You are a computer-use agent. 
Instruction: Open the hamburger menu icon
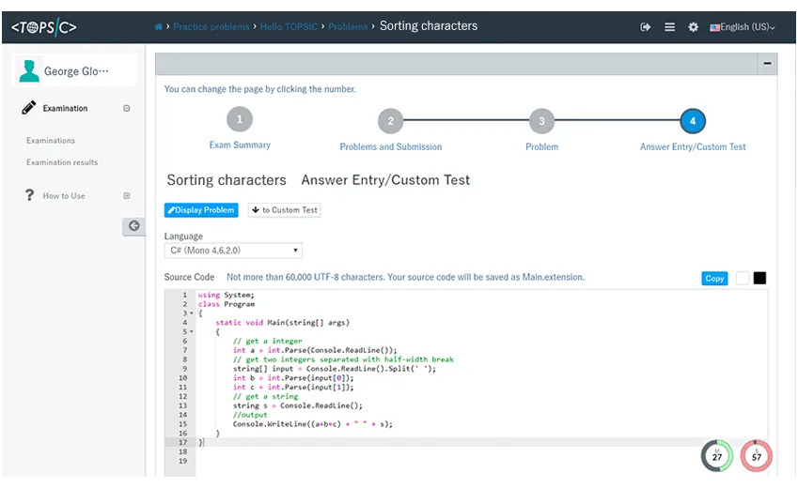click(x=669, y=27)
